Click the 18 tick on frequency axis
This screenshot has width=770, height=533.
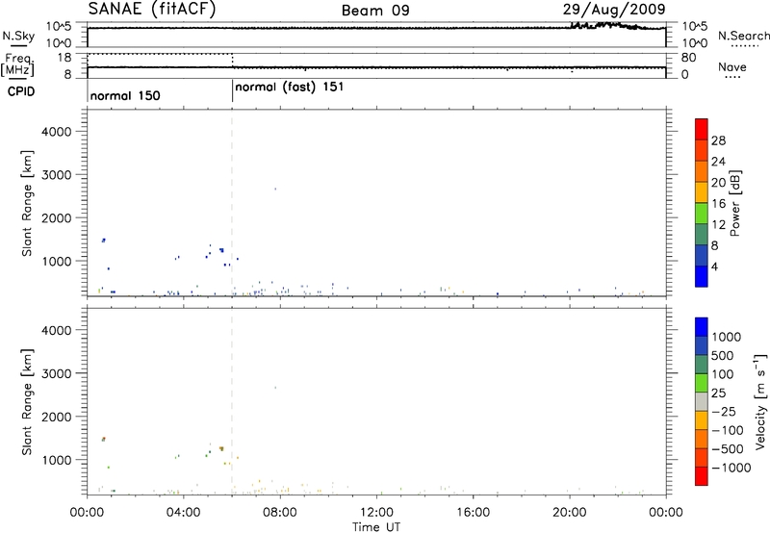(x=64, y=58)
